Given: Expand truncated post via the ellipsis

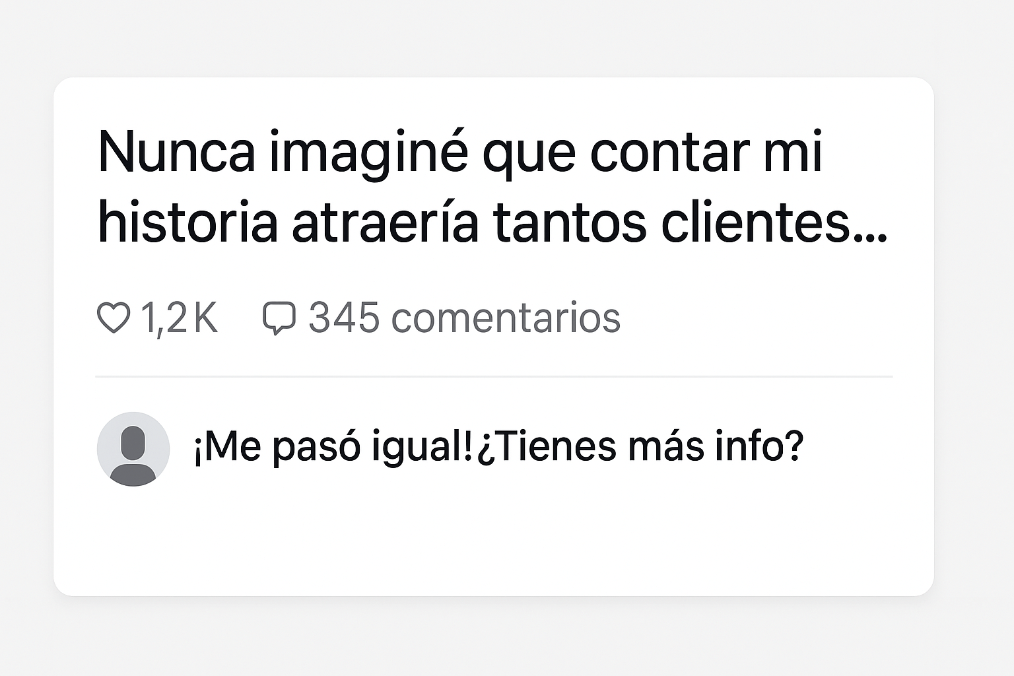Looking at the screenshot, I should pyautogui.click(x=871, y=238).
